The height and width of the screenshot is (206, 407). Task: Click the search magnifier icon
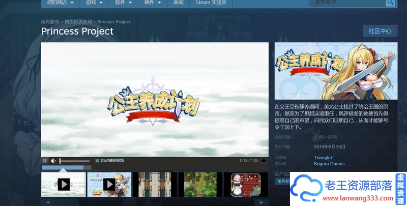[x=390, y=3]
